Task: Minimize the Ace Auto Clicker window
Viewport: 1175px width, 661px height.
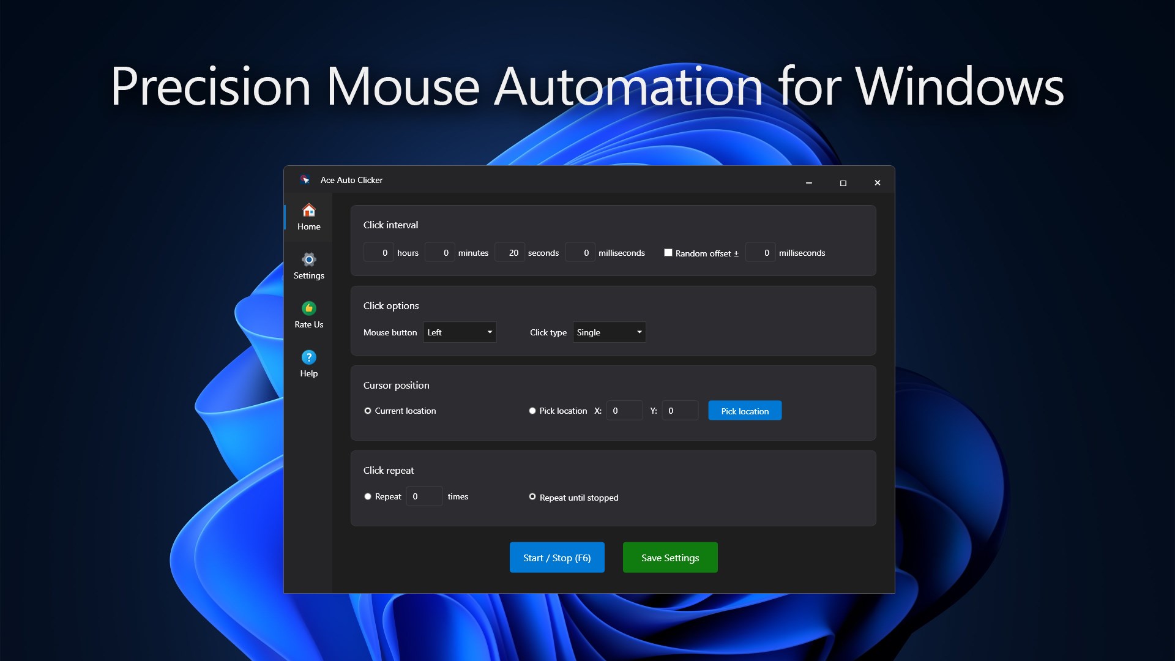Action: tap(808, 183)
